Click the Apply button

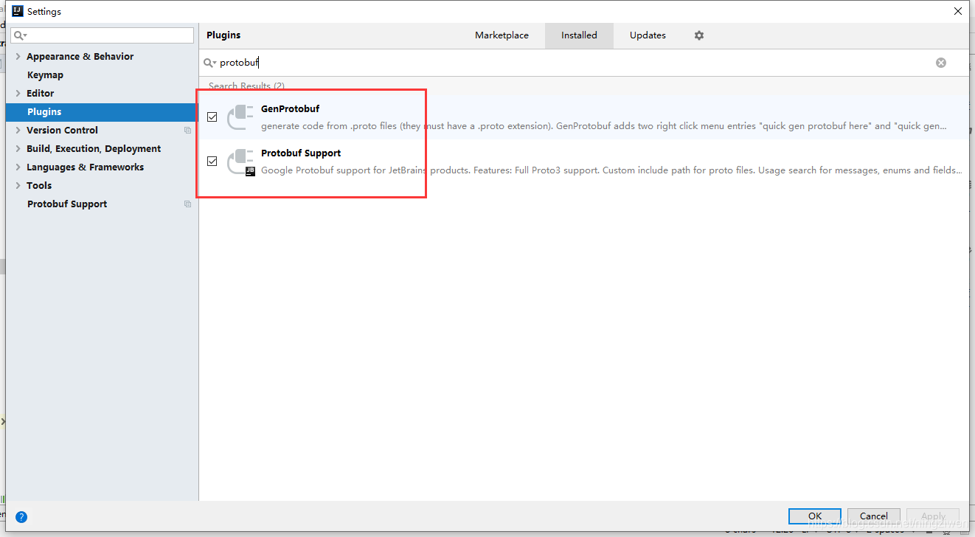pyautogui.click(x=933, y=516)
